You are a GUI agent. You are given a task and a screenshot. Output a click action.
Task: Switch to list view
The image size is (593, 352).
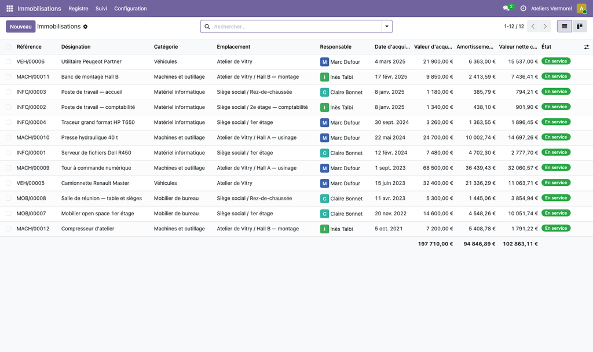coord(564,27)
